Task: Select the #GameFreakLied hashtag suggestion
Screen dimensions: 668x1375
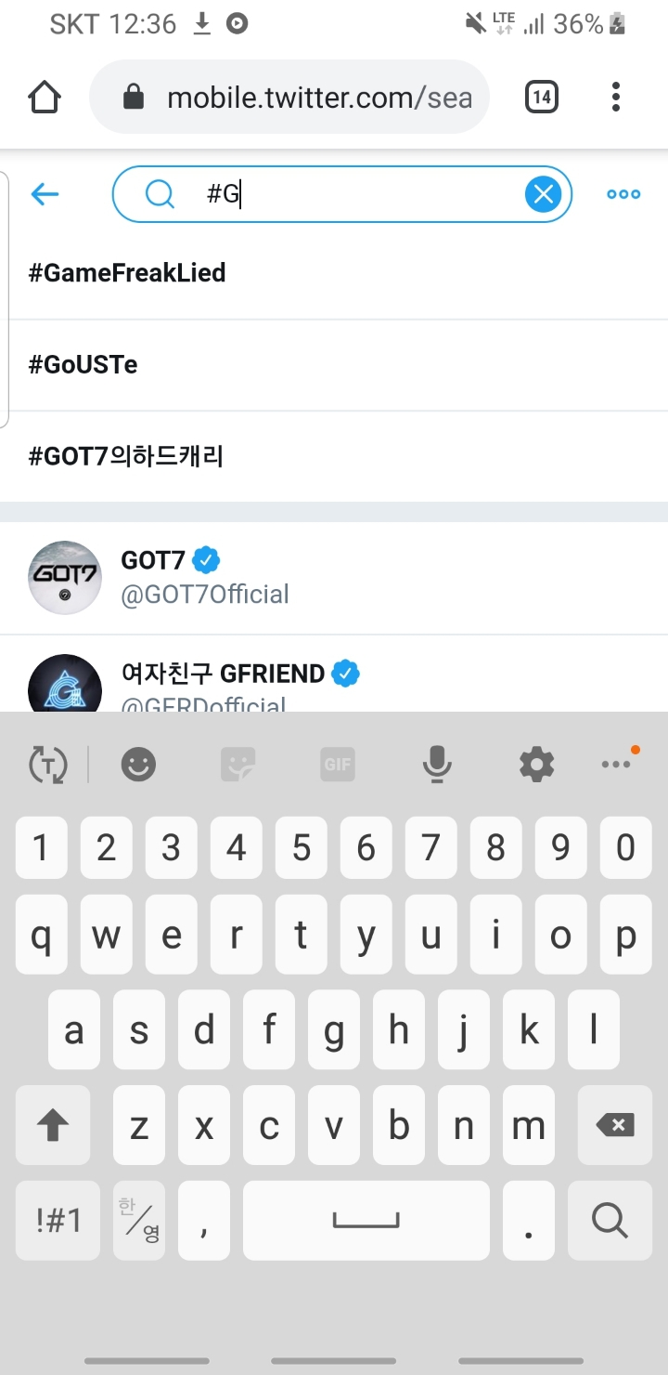Action: pyautogui.click(x=128, y=273)
